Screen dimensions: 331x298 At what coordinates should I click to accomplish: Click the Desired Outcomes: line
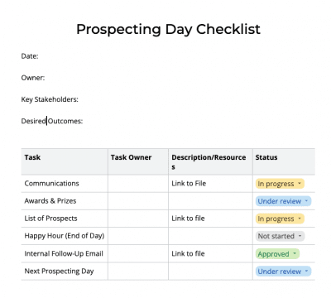52,121
